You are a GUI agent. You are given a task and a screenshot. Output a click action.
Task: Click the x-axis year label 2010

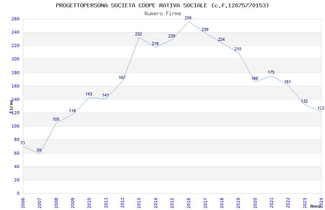(89, 203)
